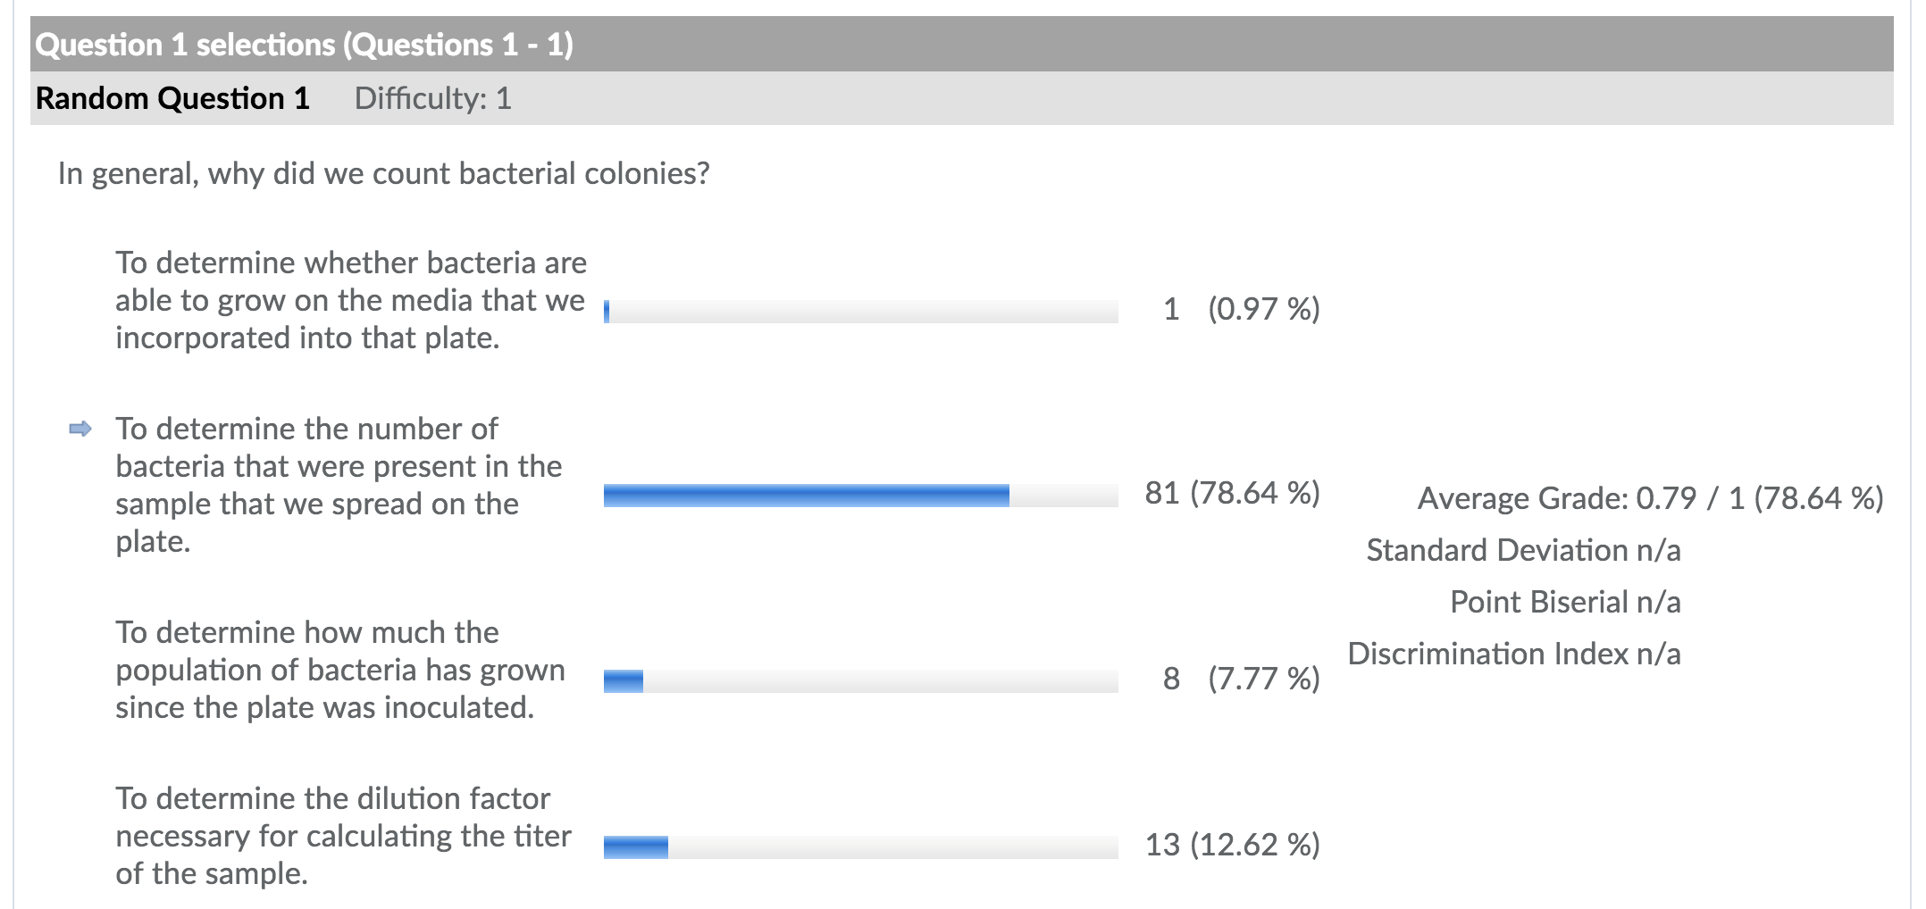Click the '1 (0.97 %)' count label
The image size is (1926, 909).
click(x=1241, y=310)
